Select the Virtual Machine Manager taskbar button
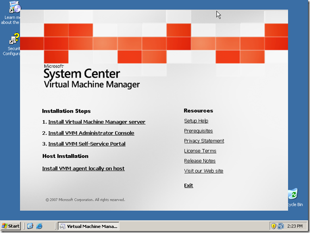This screenshot has height=233, width=310. [89, 226]
